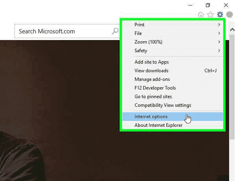The width and height of the screenshot is (235, 181).
Task: Open the Home page icon
Action: [x=201, y=15]
